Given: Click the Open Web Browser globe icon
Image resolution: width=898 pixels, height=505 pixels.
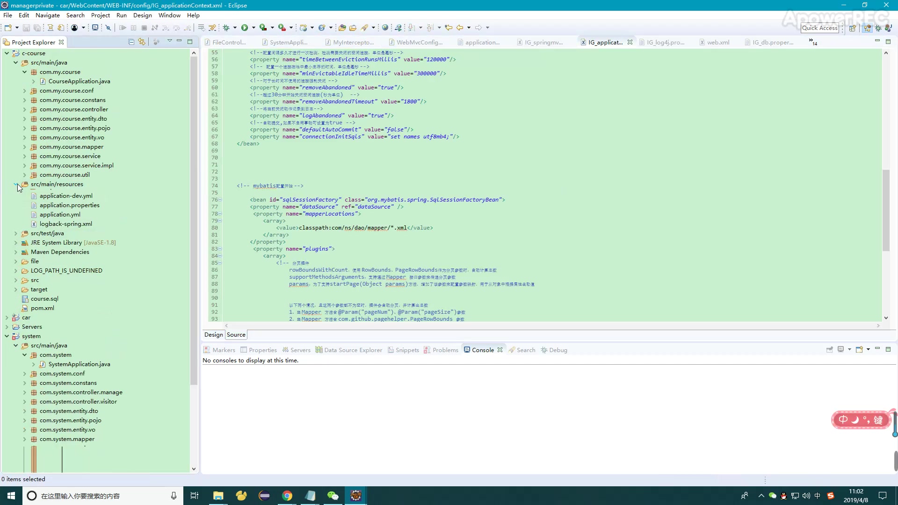Looking at the screenshot, I should pos(385,28).
